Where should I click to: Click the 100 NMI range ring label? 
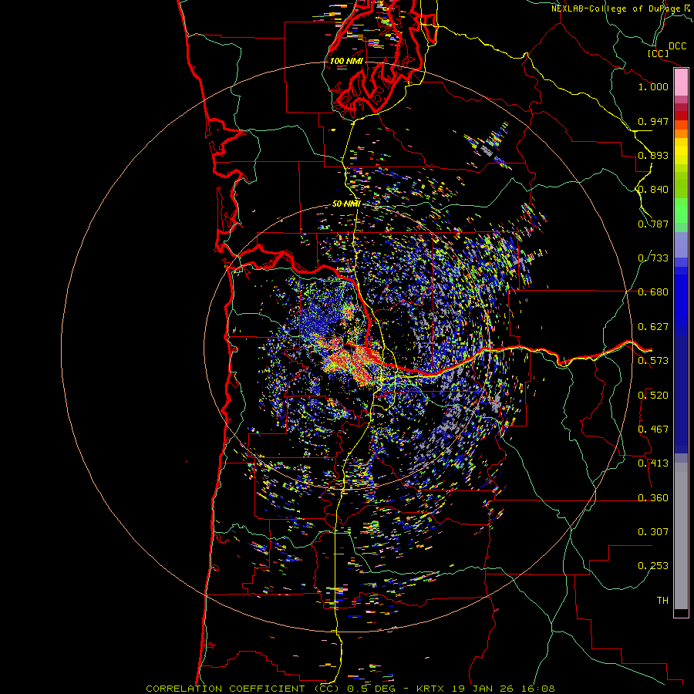[346, 61]
